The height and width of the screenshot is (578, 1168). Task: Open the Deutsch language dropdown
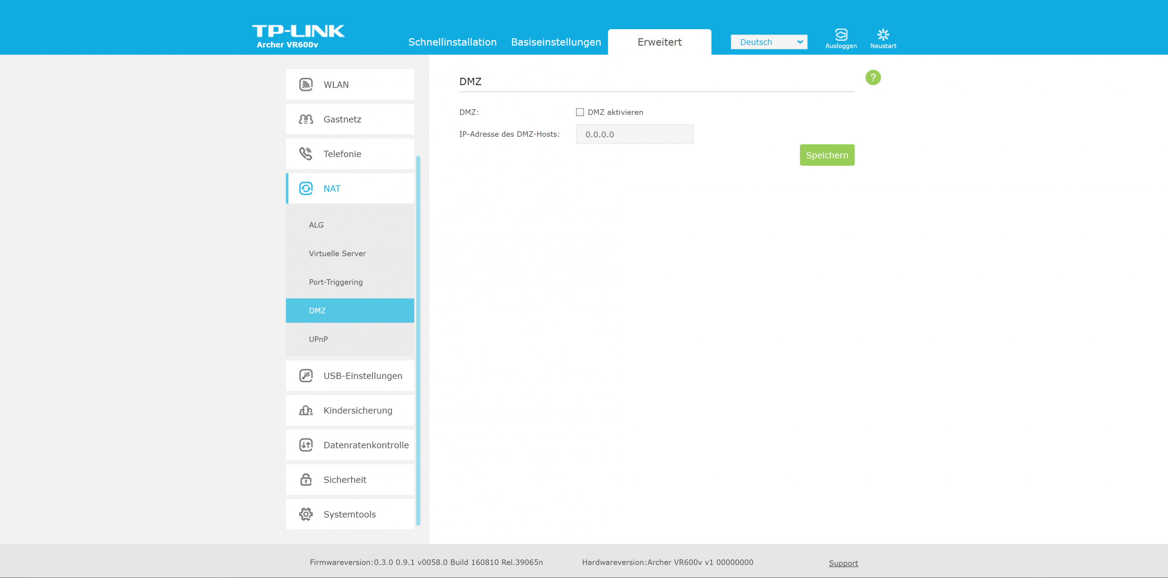[x=769, y=42]
